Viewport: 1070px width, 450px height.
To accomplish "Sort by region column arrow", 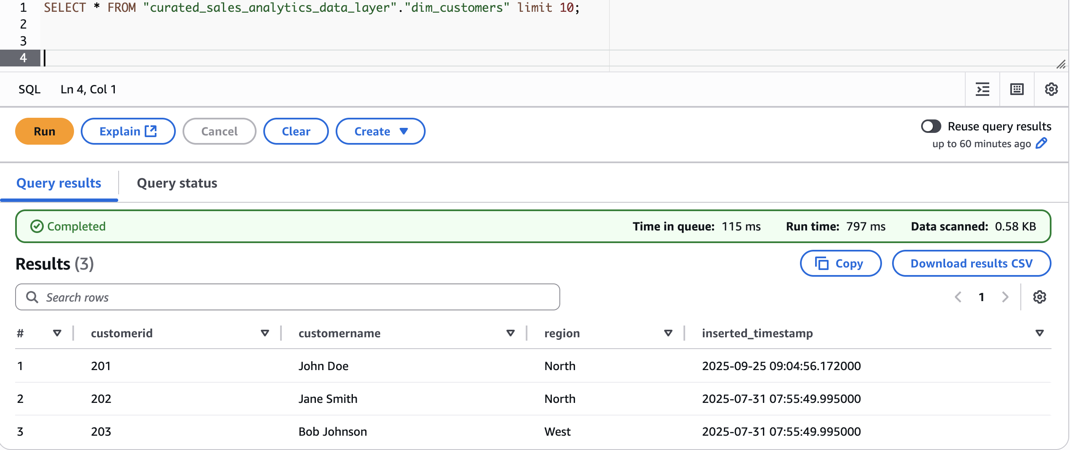I will (x=668, y=333).
